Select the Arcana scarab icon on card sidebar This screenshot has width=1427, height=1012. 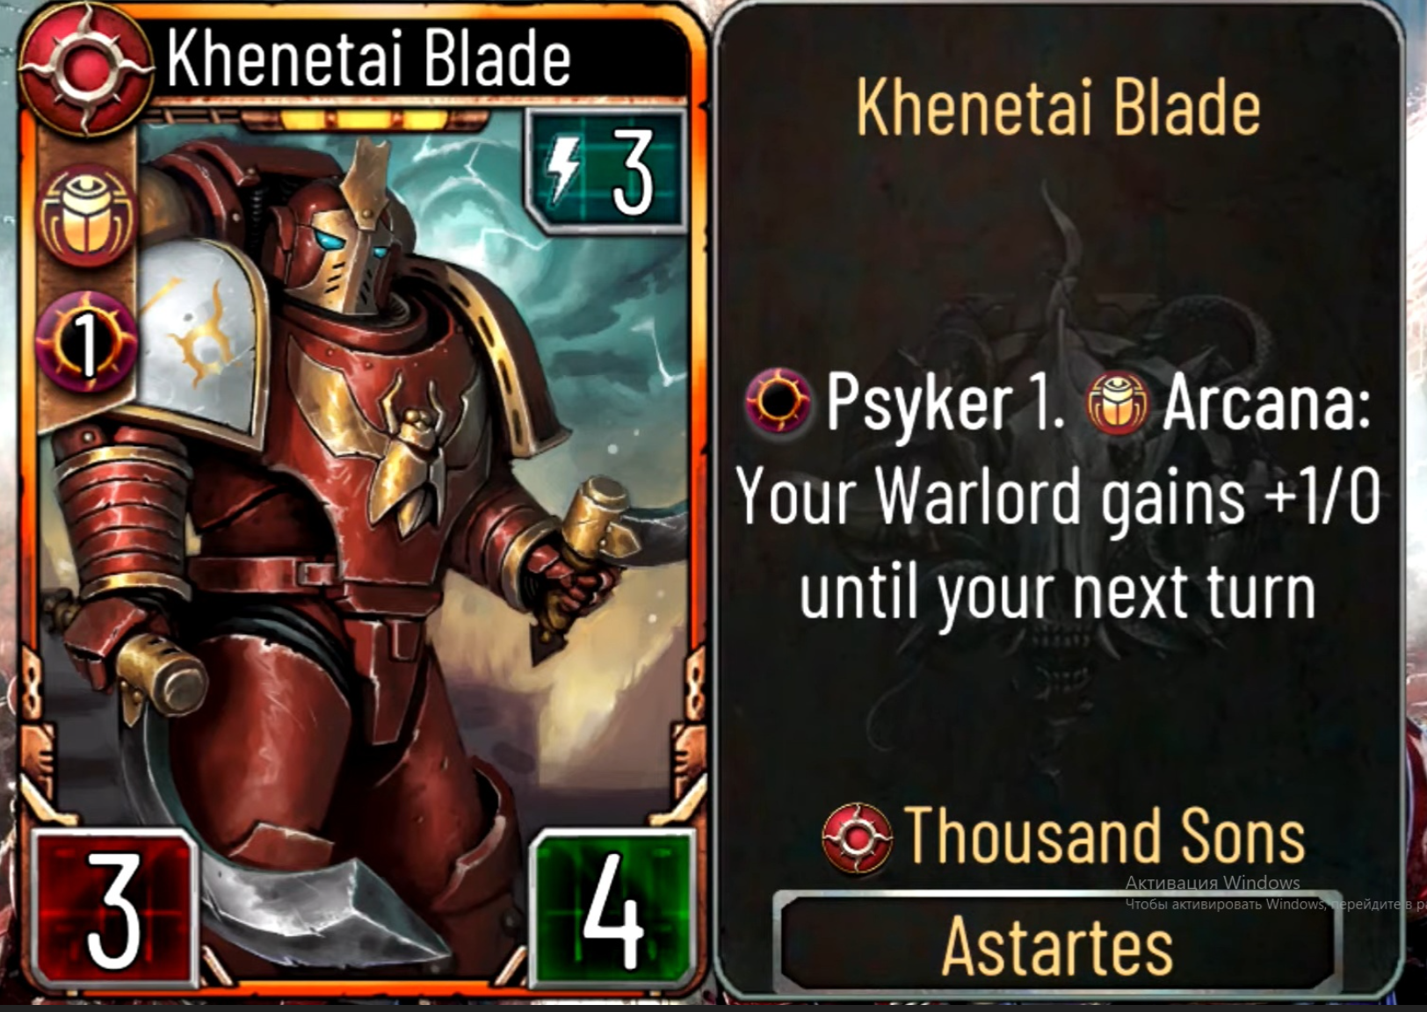click(87, 217)
